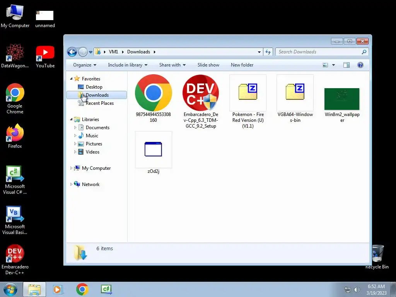Open Windows Media Player from taskbar
The width and height of the screenshot is (396, 297).
(58, 289)
